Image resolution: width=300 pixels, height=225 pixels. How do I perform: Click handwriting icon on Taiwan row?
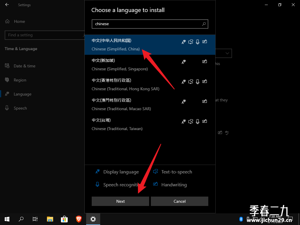tap(205, 121)
